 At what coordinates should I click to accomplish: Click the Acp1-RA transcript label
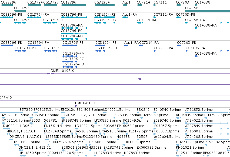(130, 15)
